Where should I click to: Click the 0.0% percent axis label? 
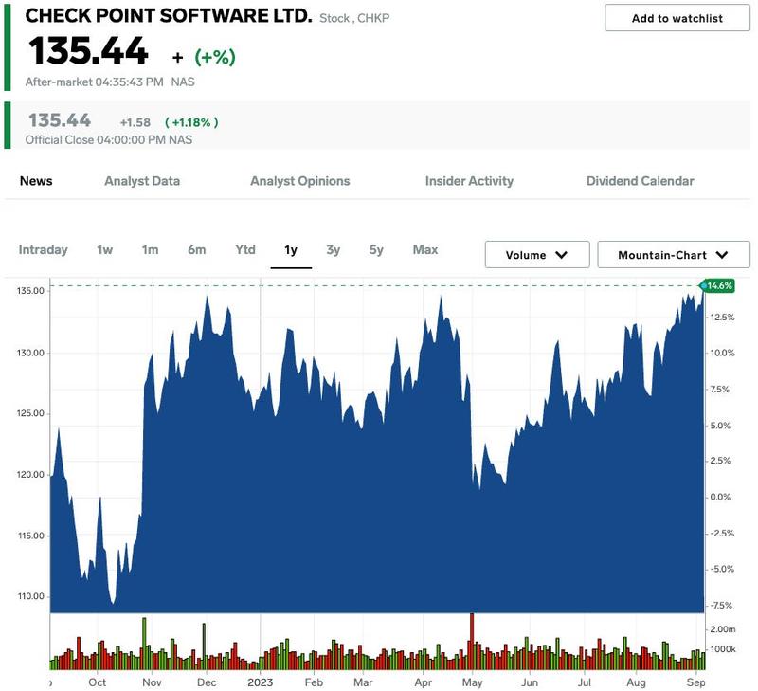click(x=720, y=497)
